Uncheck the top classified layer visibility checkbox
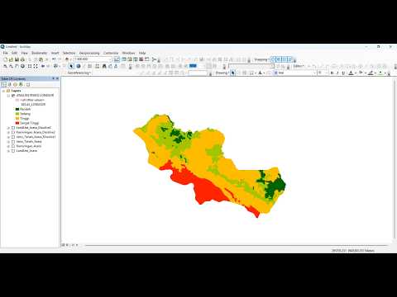This screenshot has width=397, height=297. pos(13,96)
